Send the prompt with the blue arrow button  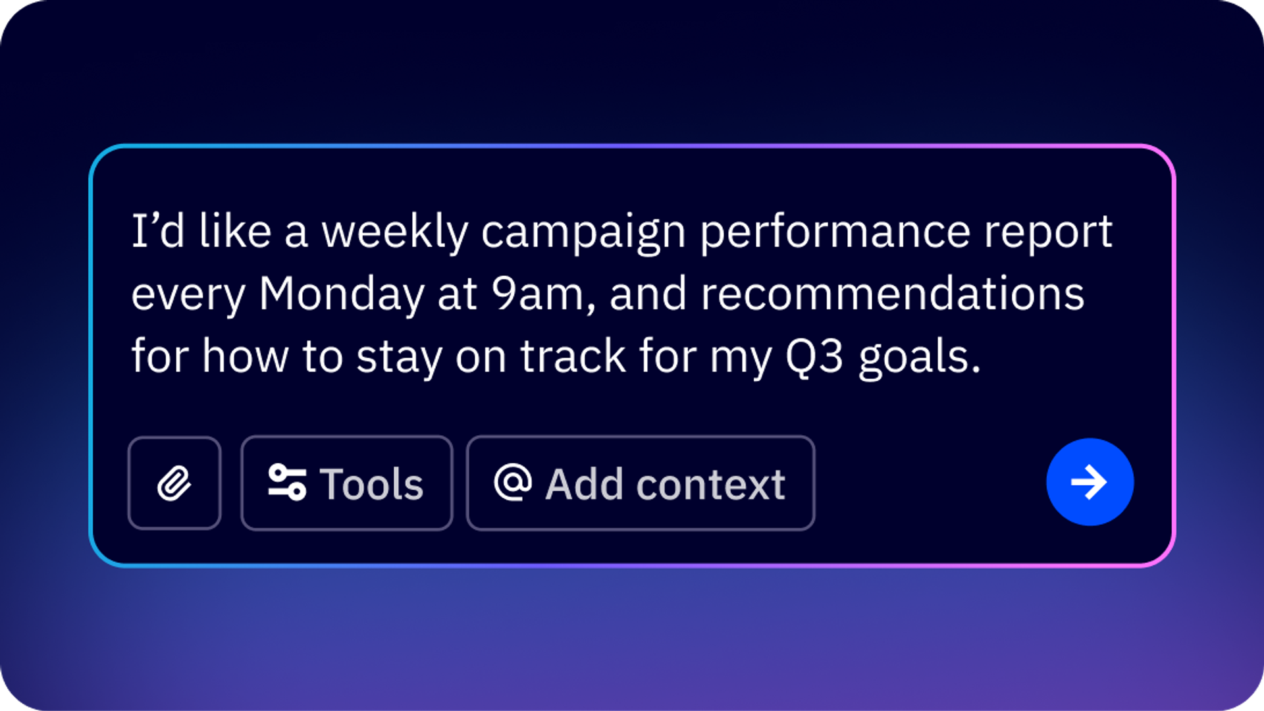point(1090,482)
